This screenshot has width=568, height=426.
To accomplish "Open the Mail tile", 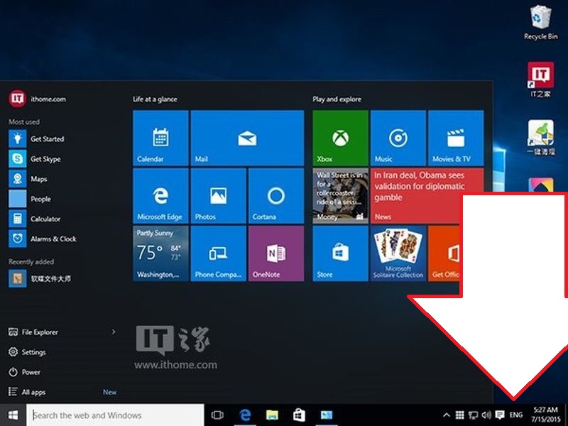I will point(247,138).
